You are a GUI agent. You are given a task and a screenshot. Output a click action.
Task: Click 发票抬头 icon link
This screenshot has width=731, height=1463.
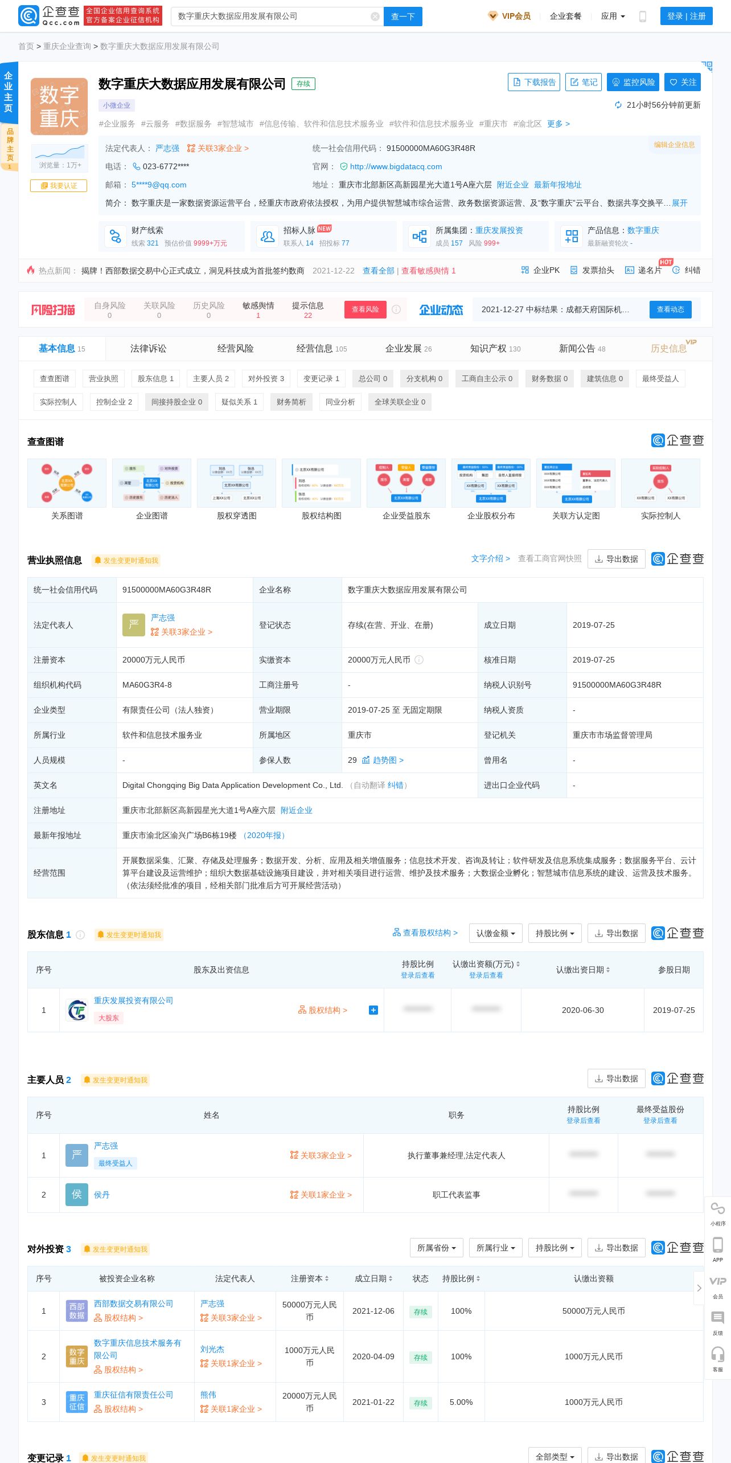point(592,270)
